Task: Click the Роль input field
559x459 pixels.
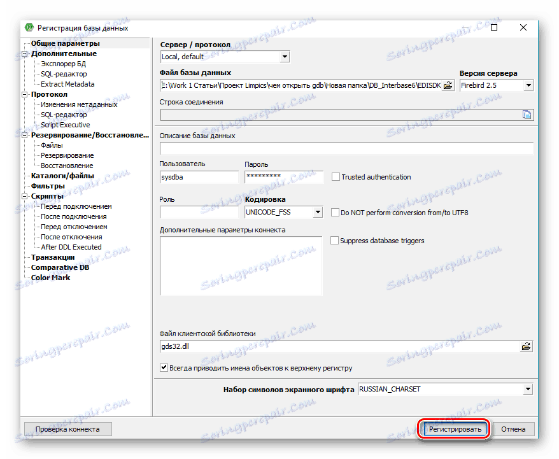Action: pyautogui.click(x=199, y=213)
